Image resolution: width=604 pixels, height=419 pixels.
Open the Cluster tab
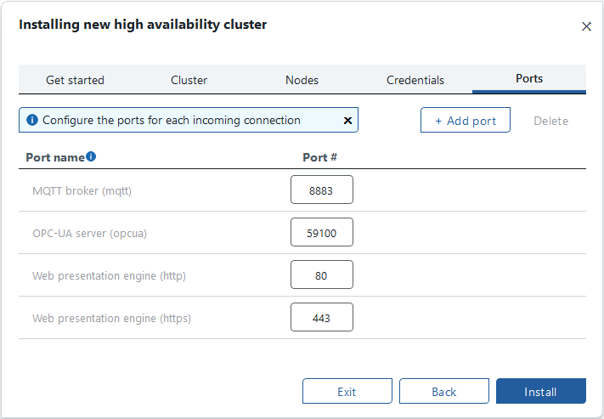(x=189, y=80)
